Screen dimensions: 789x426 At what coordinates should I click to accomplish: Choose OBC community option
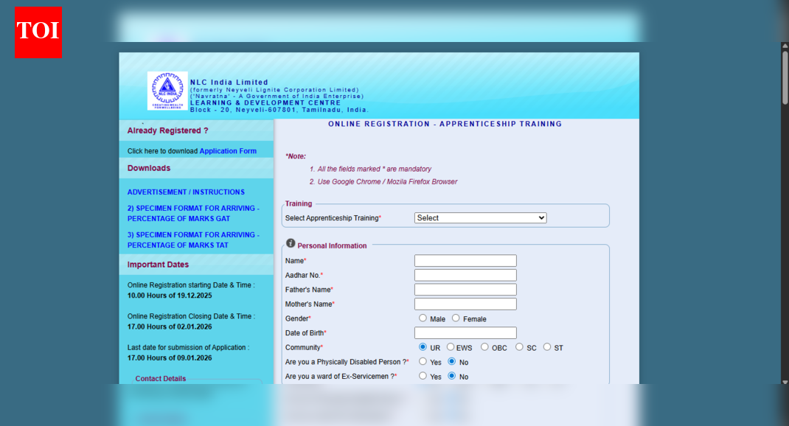pos(484,347)
